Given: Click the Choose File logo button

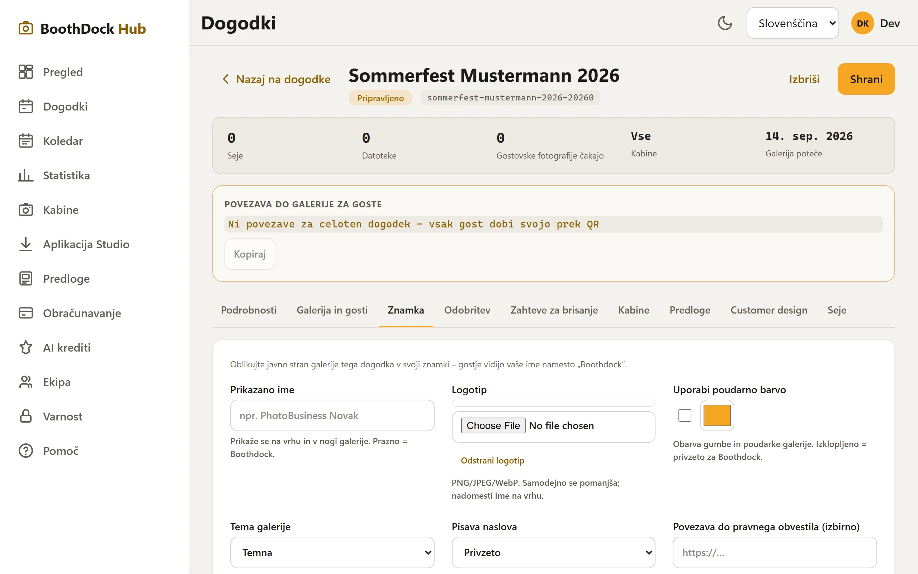Looking at the screenshot, I should [x=493, y=425].
